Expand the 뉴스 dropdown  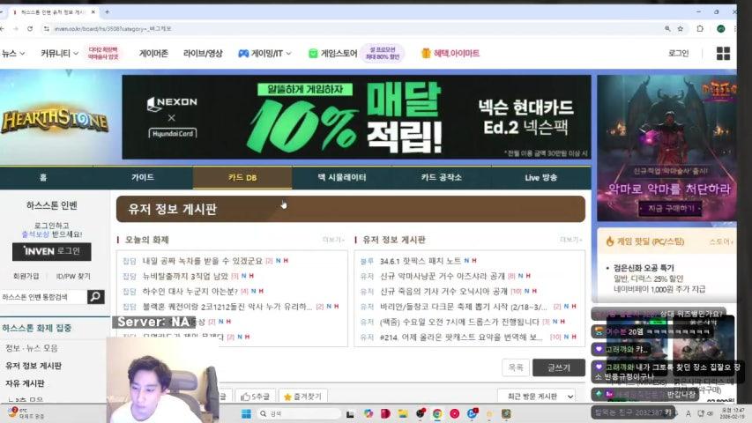[13, 53]
